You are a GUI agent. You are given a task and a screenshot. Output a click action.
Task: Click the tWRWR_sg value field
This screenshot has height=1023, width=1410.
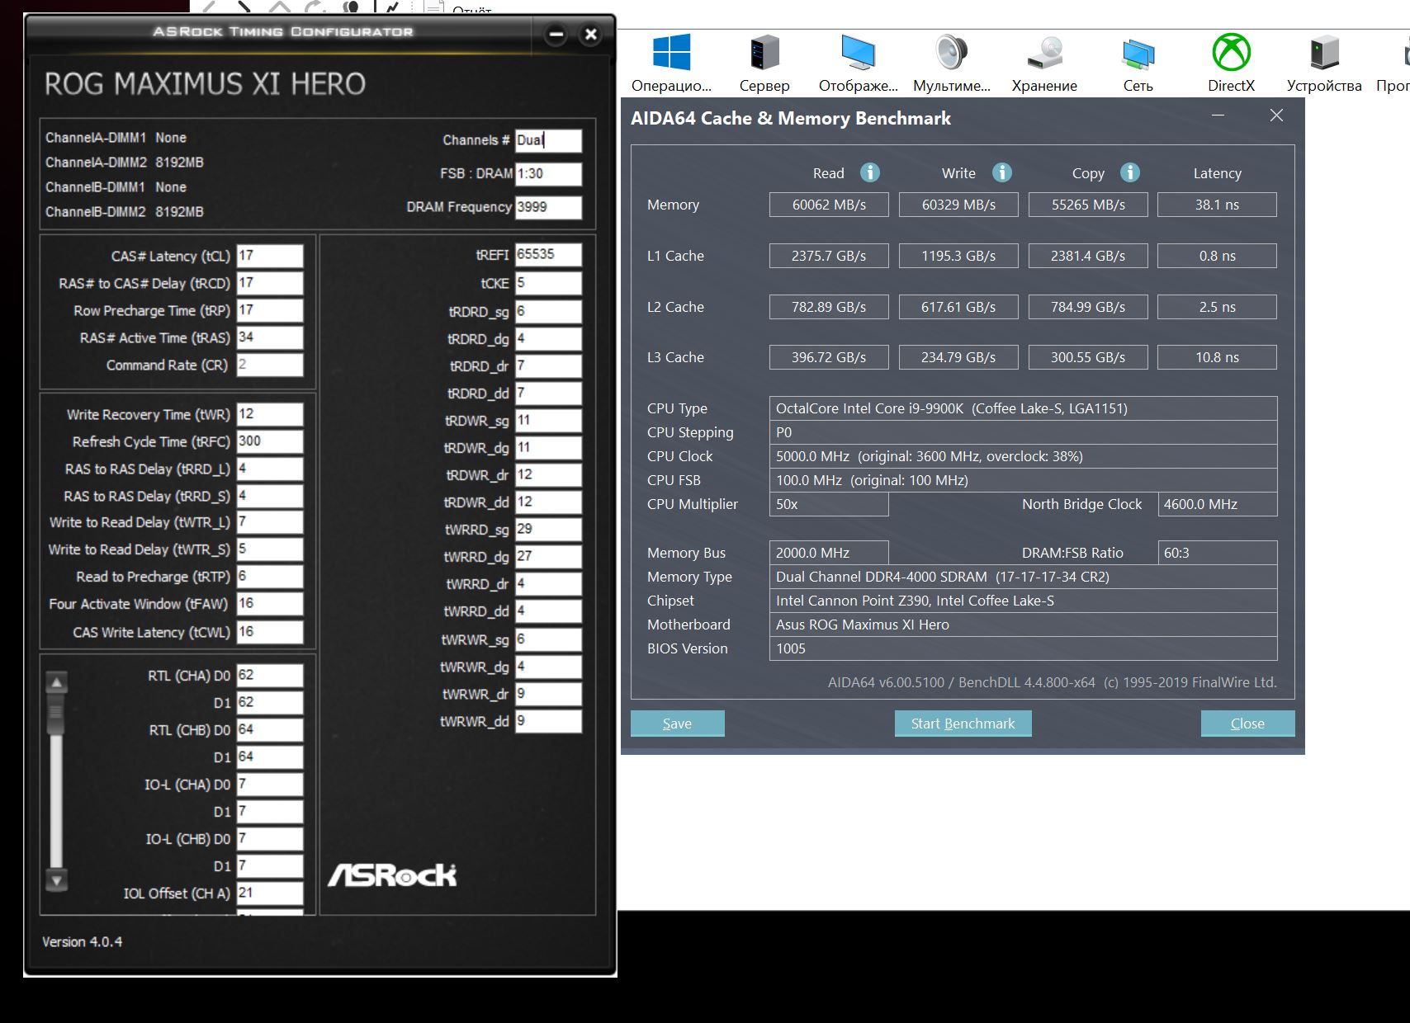pyautogui.click(x=548, y=639)
